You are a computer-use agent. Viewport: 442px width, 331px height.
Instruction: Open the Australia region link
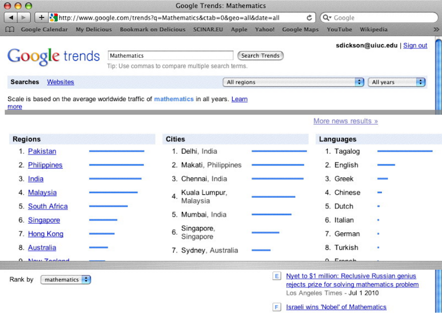click(x=42, y=248)
